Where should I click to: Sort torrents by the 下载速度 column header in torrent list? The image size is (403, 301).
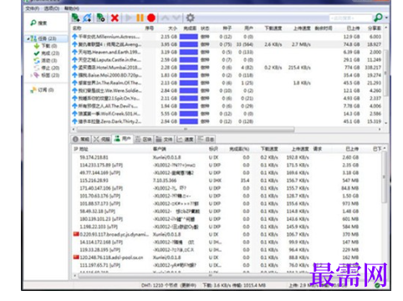coord(273,28)
